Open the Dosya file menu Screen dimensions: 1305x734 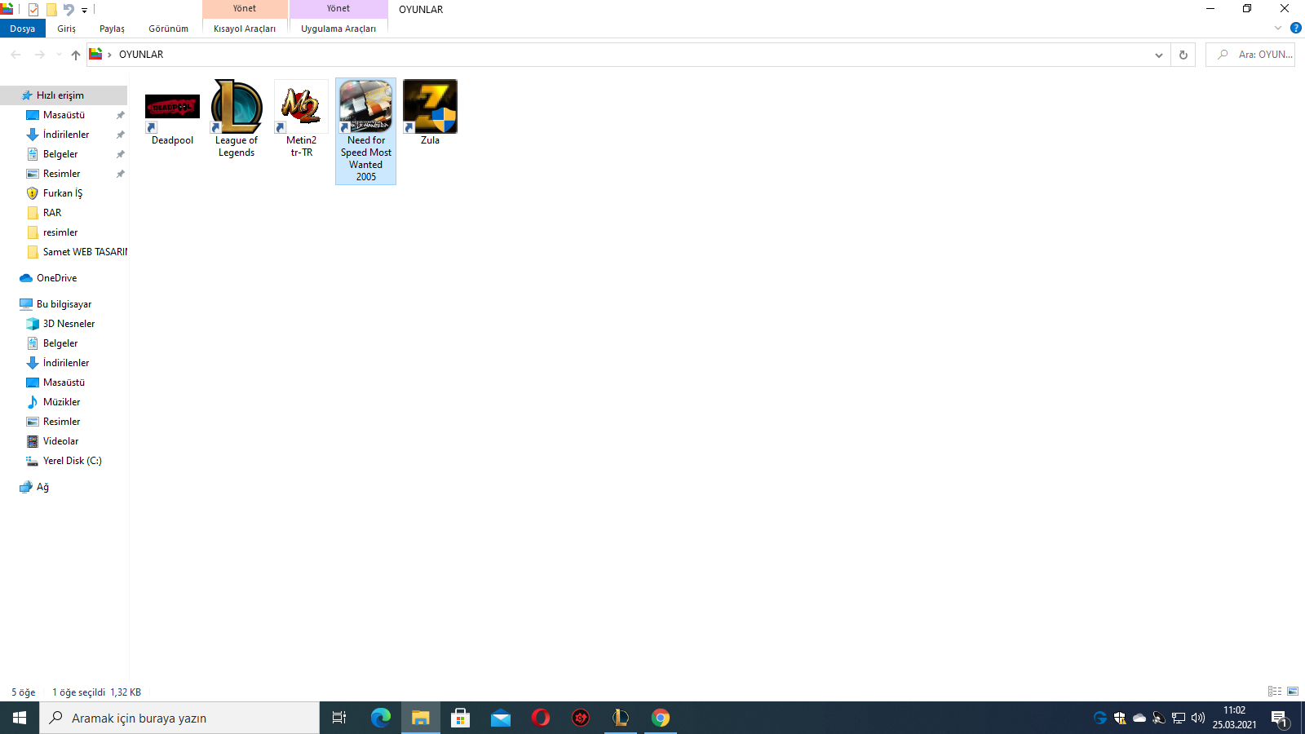[23, 29]
